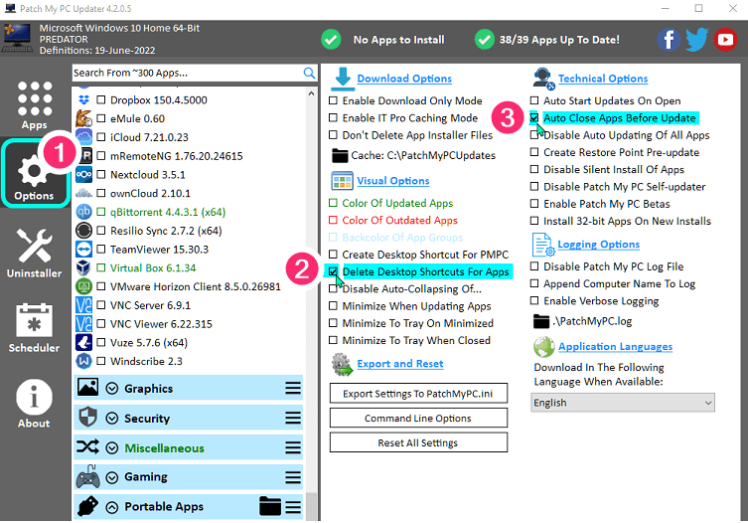Check Minimize To Tray When Closed
748x523 pixels.
click(333, 341)
